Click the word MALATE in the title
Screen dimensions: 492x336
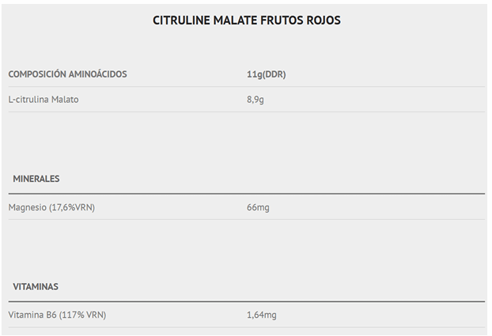click(237, 21)
